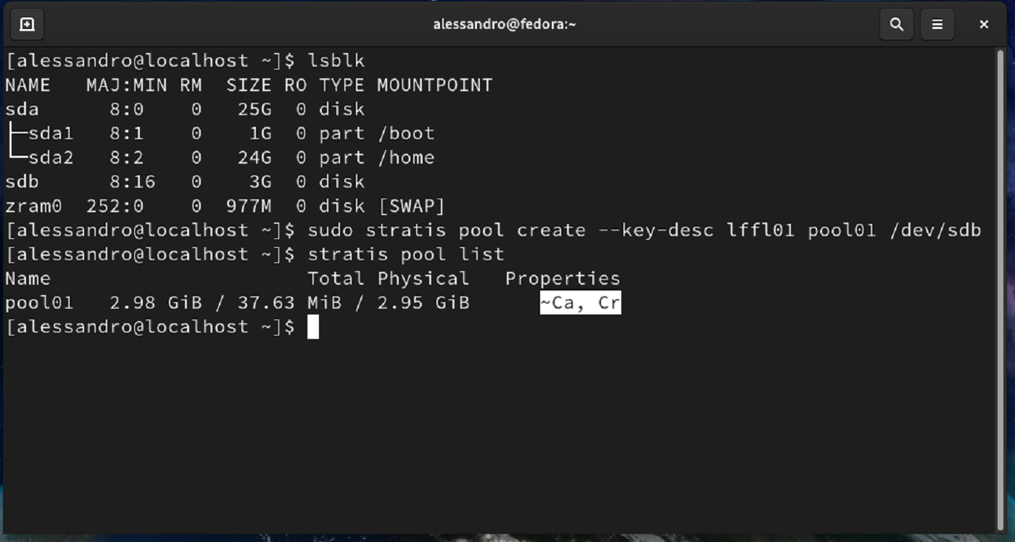1015x542 pixels.
Task: Click the search icon in header bar
Action: coord(897,24)
